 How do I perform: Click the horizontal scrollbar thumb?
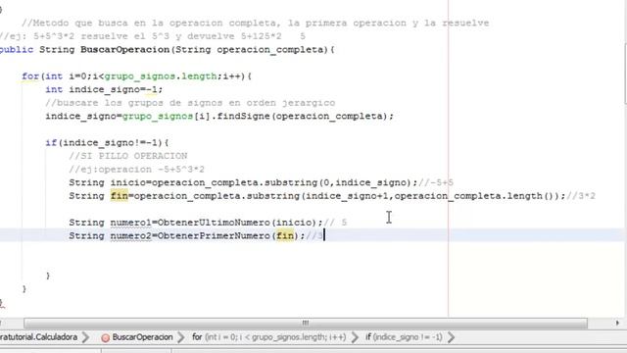(306, 323)
